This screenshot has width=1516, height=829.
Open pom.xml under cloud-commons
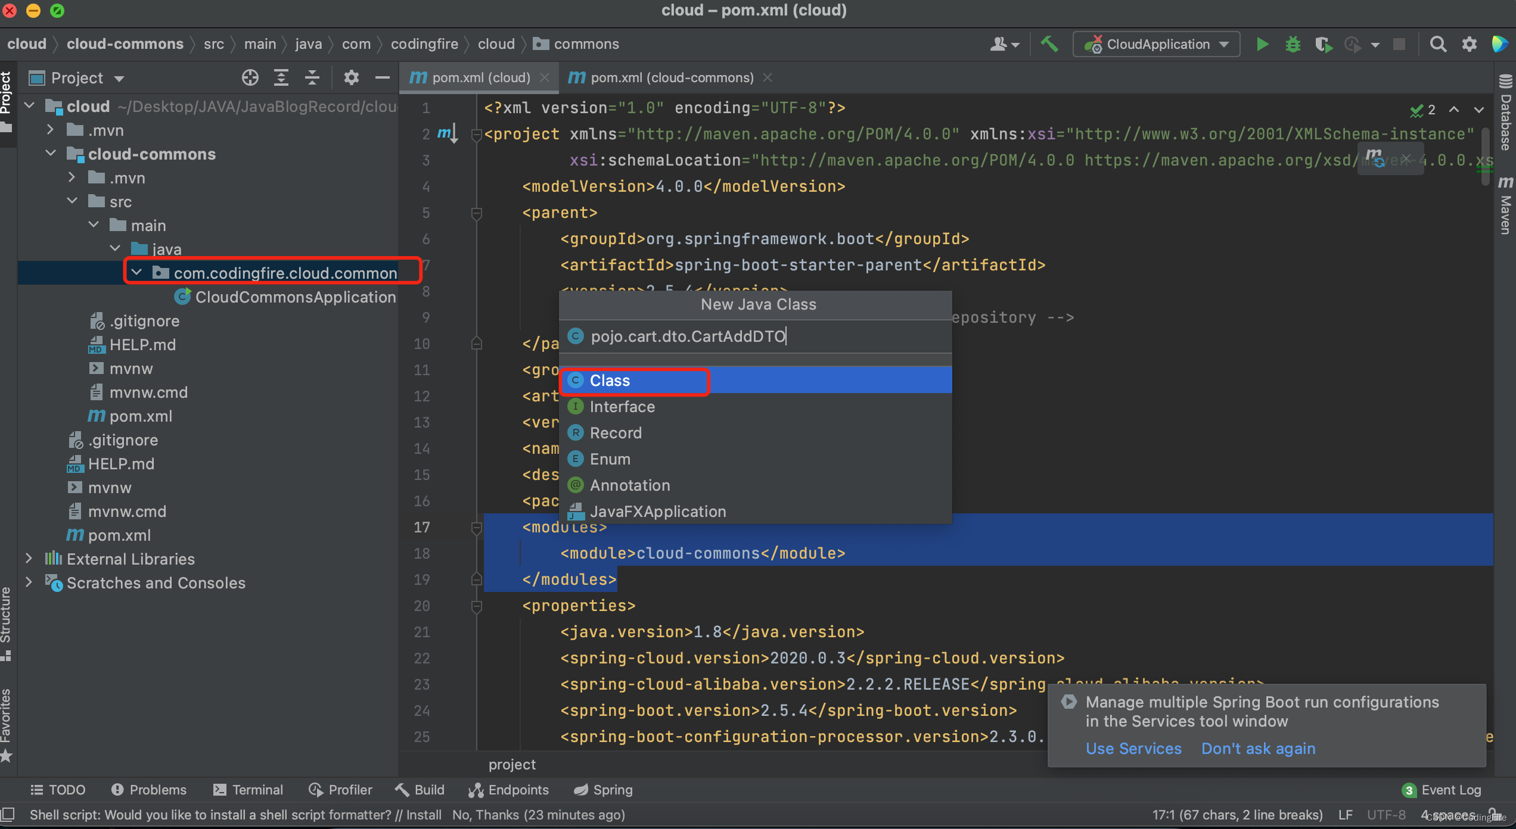[131, 416]
